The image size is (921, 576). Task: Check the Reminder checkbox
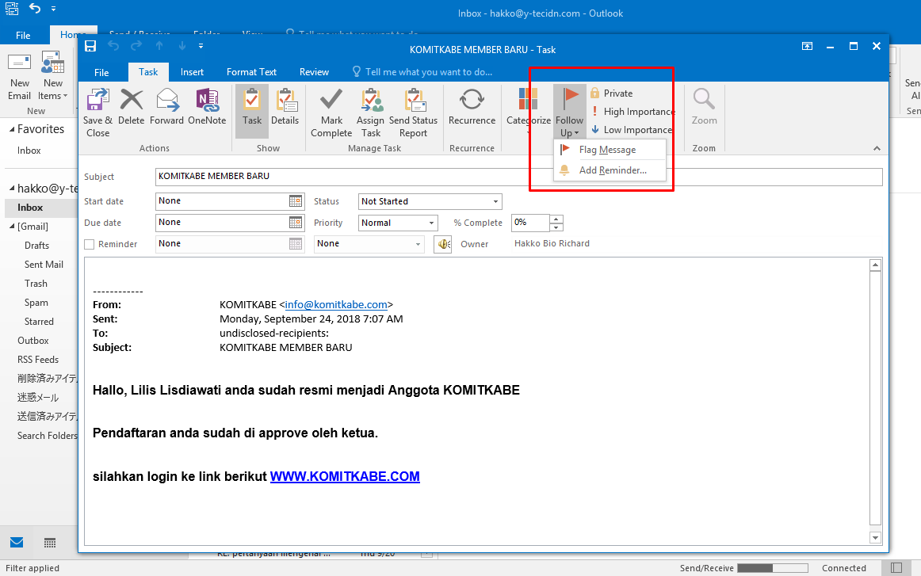89,244
